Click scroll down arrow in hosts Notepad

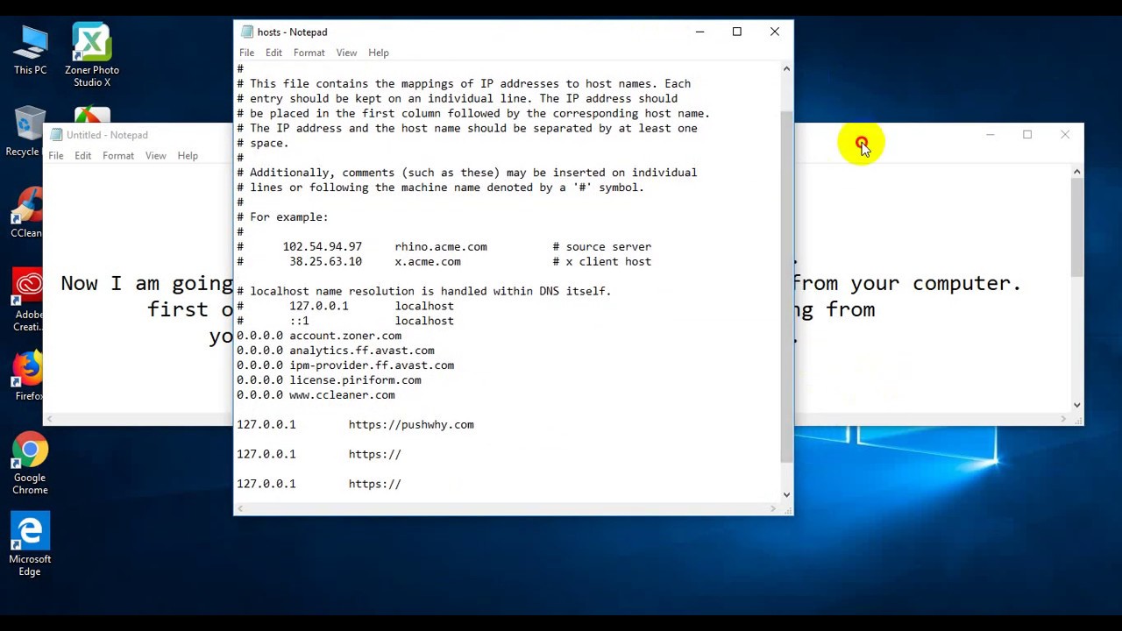786,494
